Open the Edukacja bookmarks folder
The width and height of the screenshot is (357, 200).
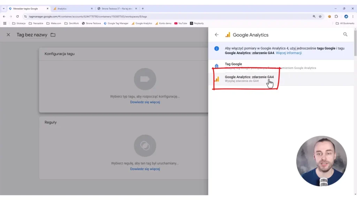pos(19,23)
